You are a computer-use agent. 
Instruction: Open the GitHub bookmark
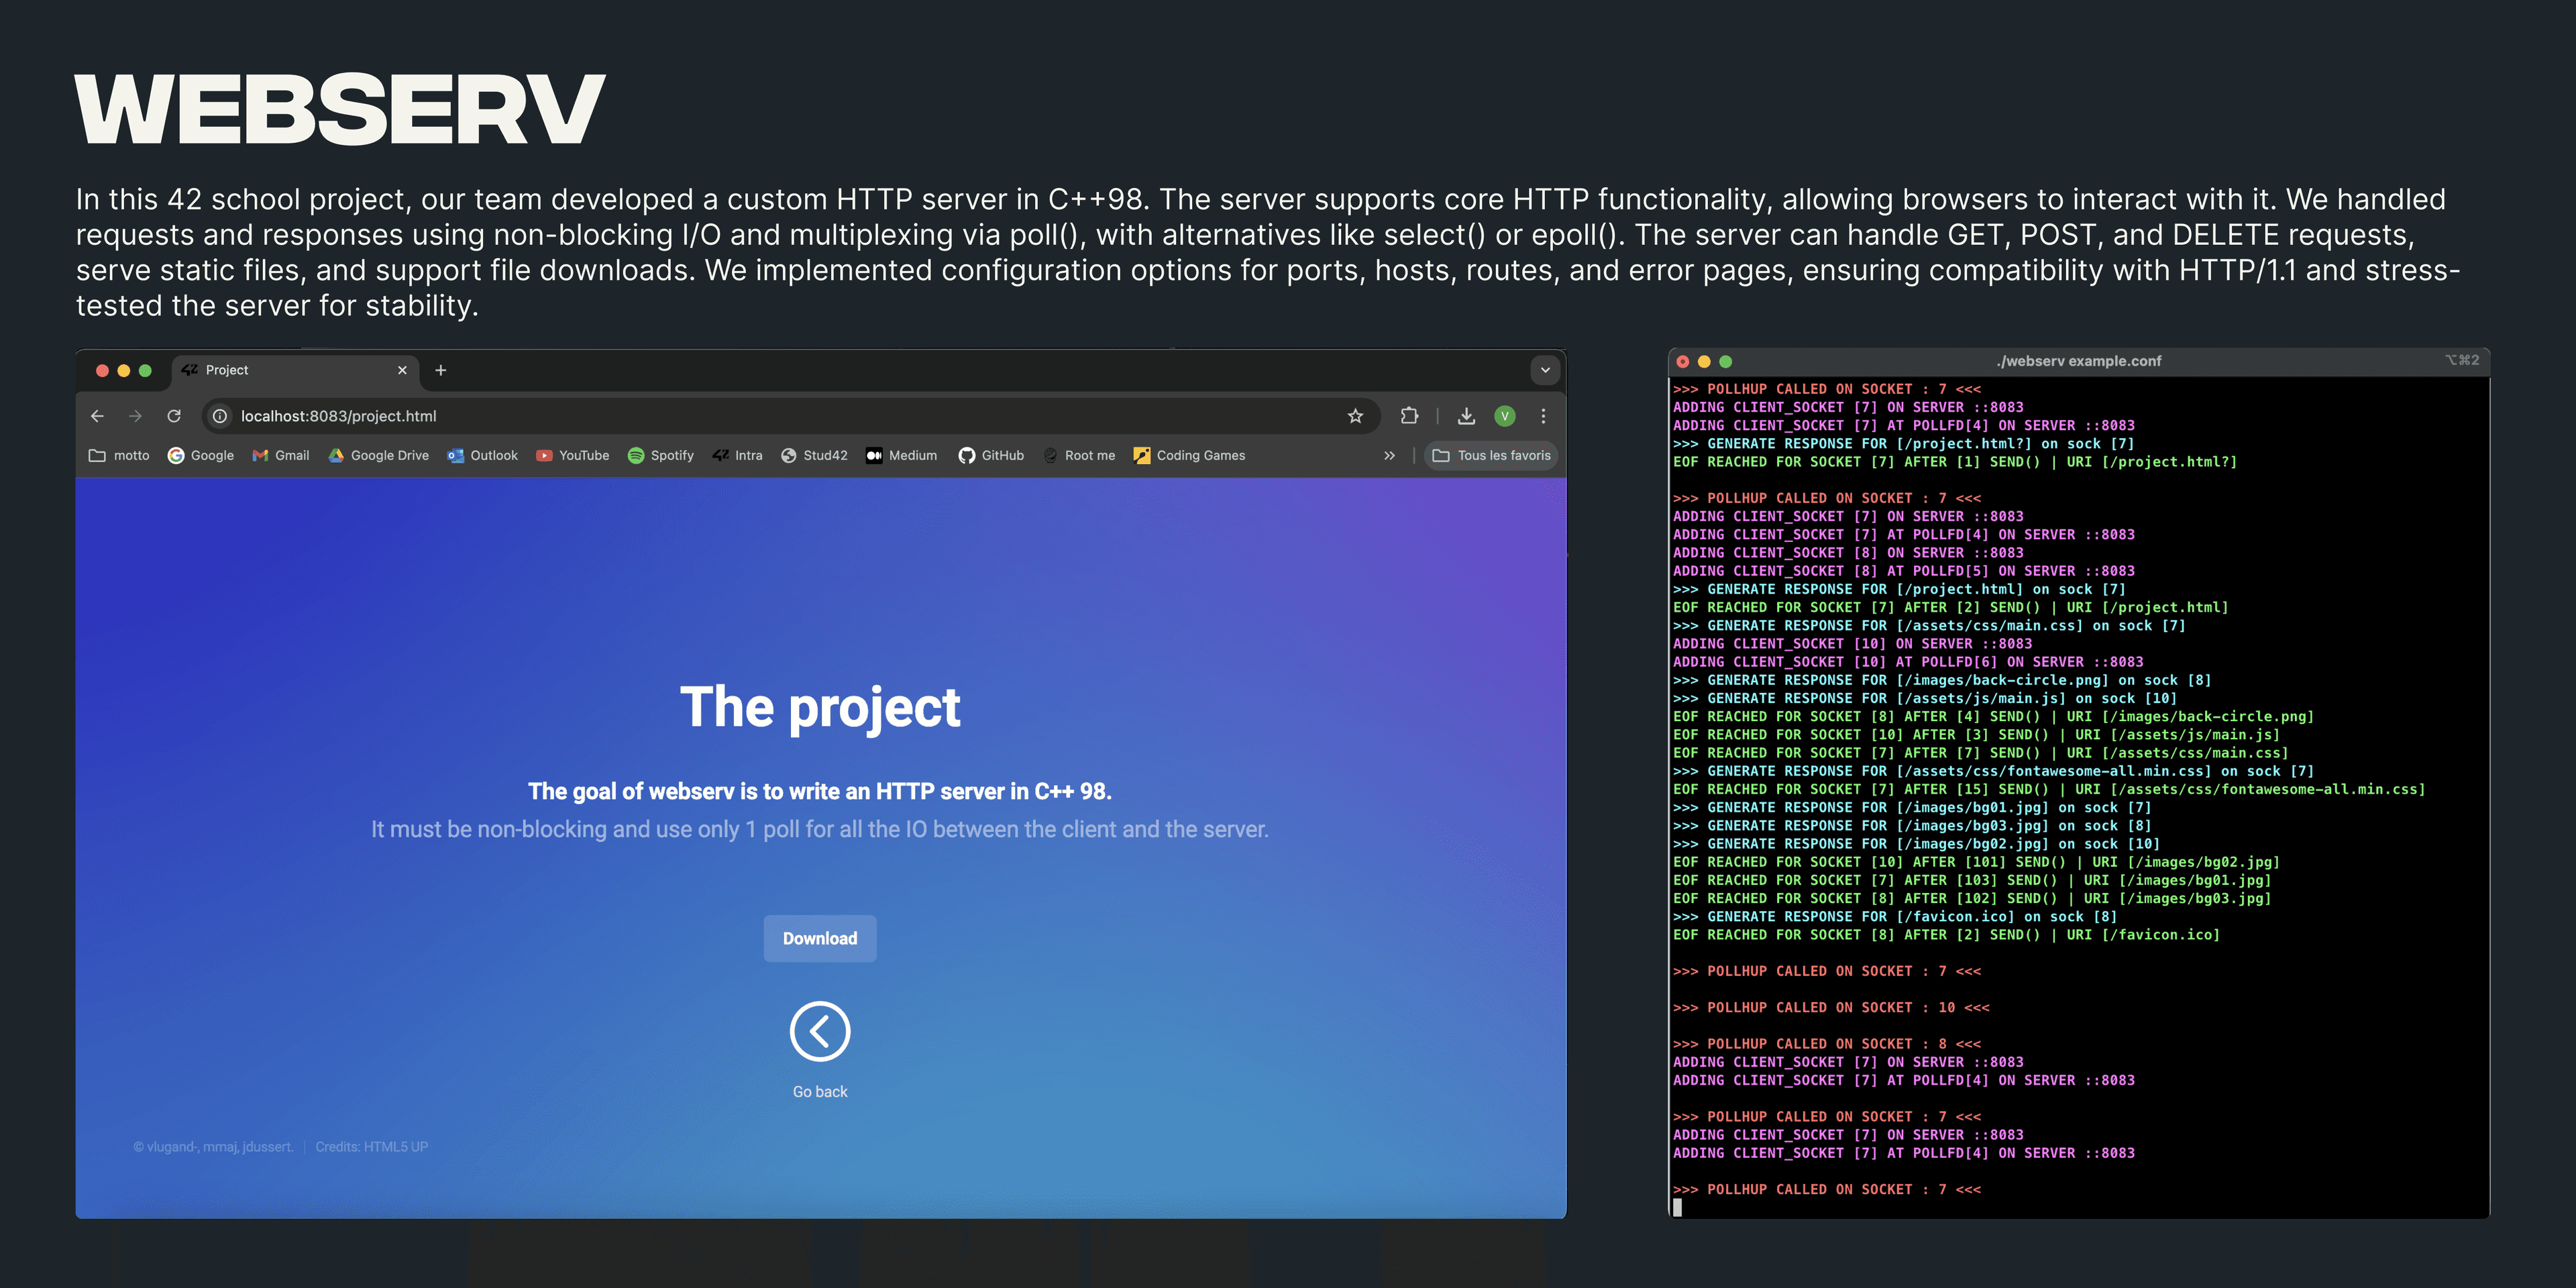[x=991, y=455]
